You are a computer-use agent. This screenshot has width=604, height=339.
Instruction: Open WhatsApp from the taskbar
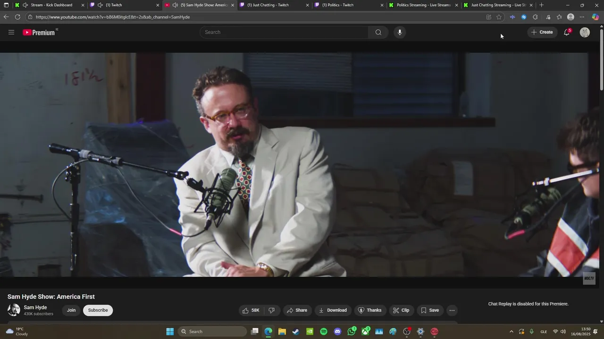tap(352, 331)
